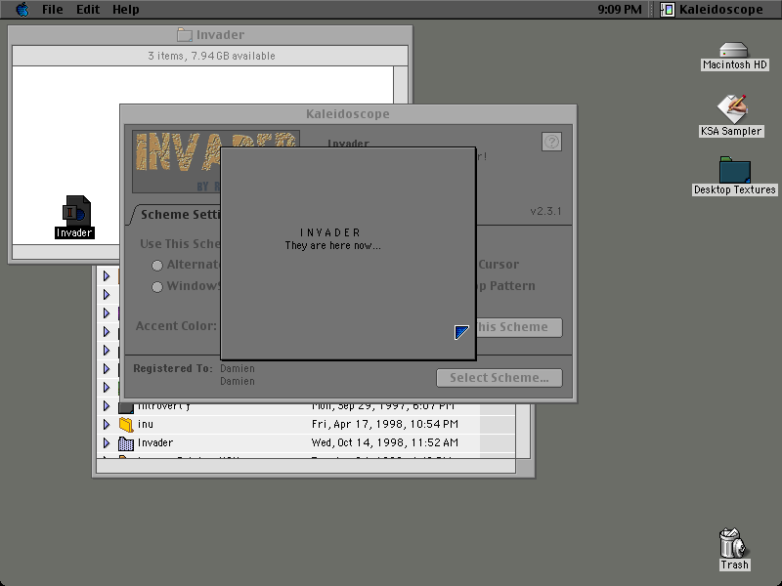Open the File menu
782x586 pixels.
pyautogui.click(x=53, y=10)
